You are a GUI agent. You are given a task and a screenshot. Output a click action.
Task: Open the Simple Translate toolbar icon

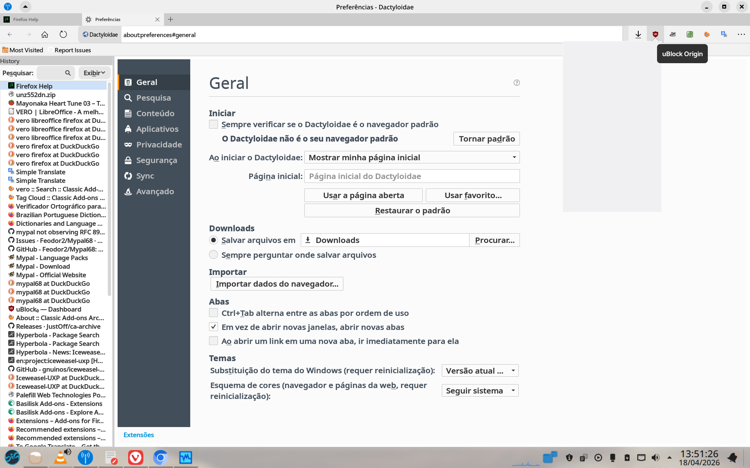(724, 34)
